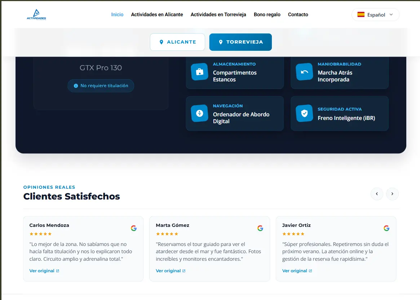This screenshot has width=420, height=300.
Task: Click star rating on Marta Gómez review
Action: (x=167, y=234)
